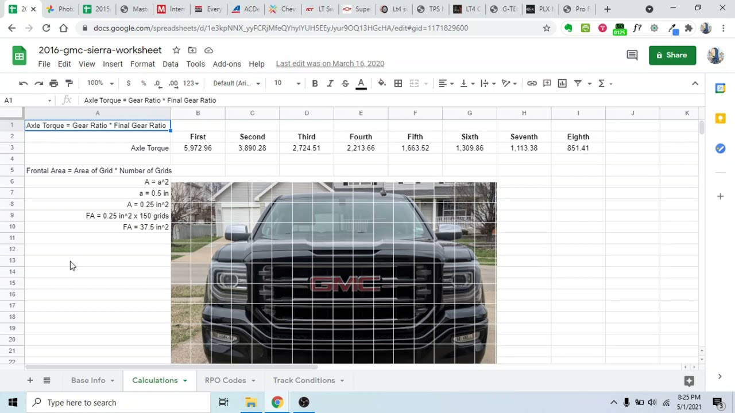Click the Explore button bottom right
The image size is (735, 413).
point(689,380)
